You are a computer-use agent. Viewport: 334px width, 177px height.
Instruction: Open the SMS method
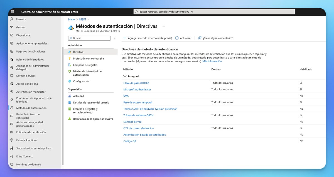coord(126,96)
